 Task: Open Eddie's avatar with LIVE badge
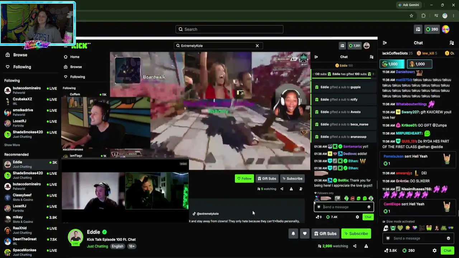[x=76, y=237]
